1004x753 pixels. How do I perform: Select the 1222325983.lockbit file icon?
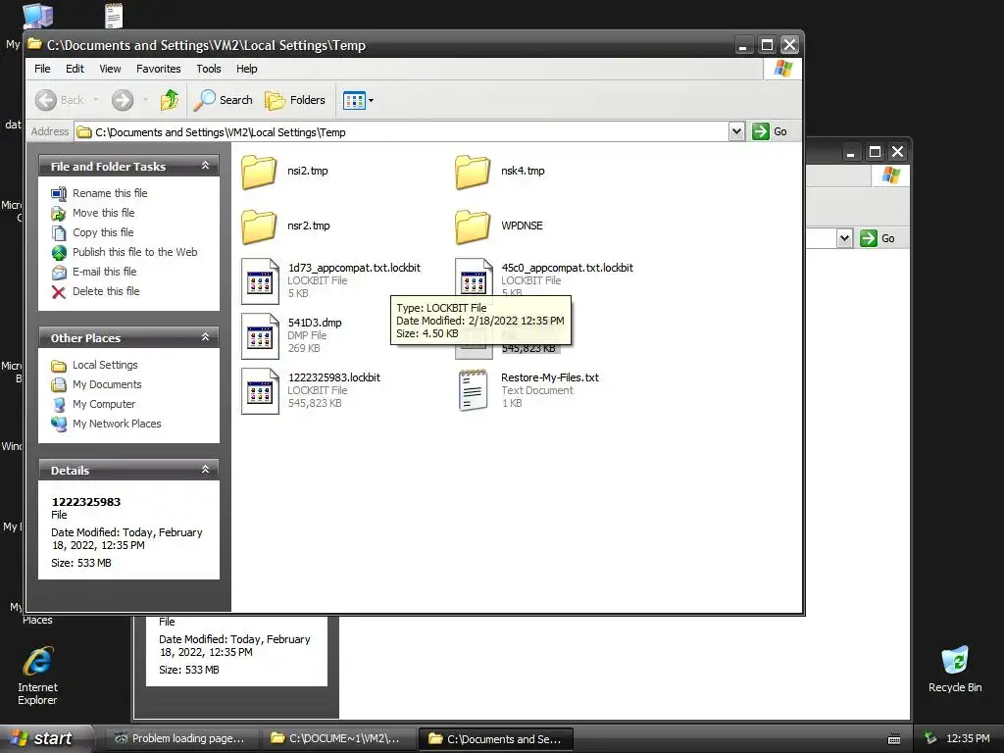coord(260,391)
